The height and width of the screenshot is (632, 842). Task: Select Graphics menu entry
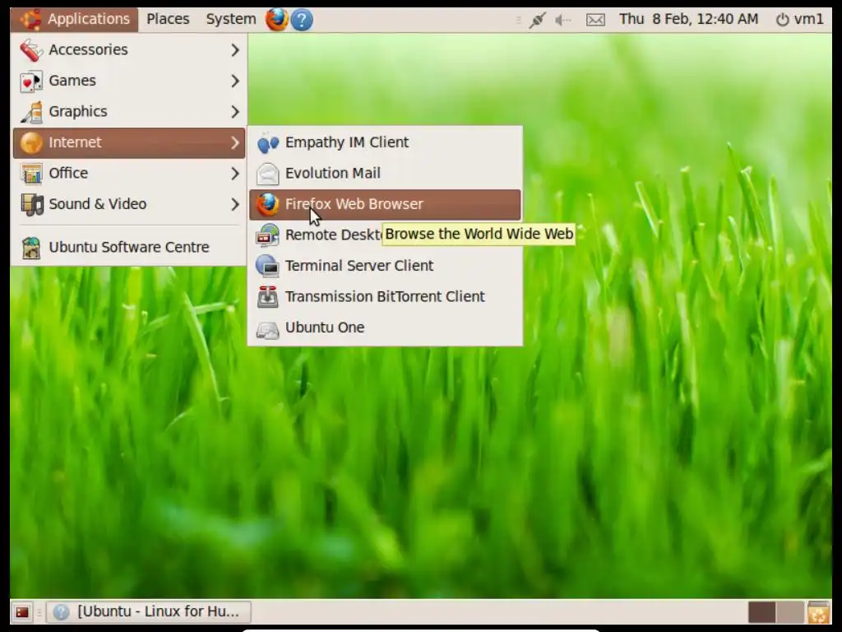tap(129, 112)
